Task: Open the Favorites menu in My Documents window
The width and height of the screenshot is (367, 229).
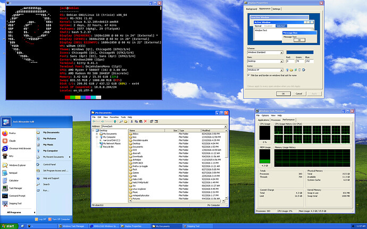Action: click(114, 117)
